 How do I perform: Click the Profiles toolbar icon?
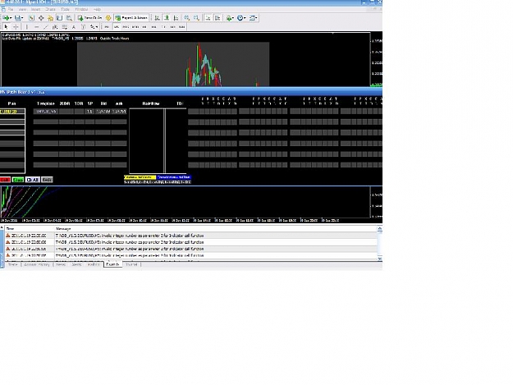pyautogui.click(x=19, y=18)
